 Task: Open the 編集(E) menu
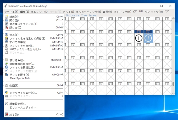pos(25,12)
